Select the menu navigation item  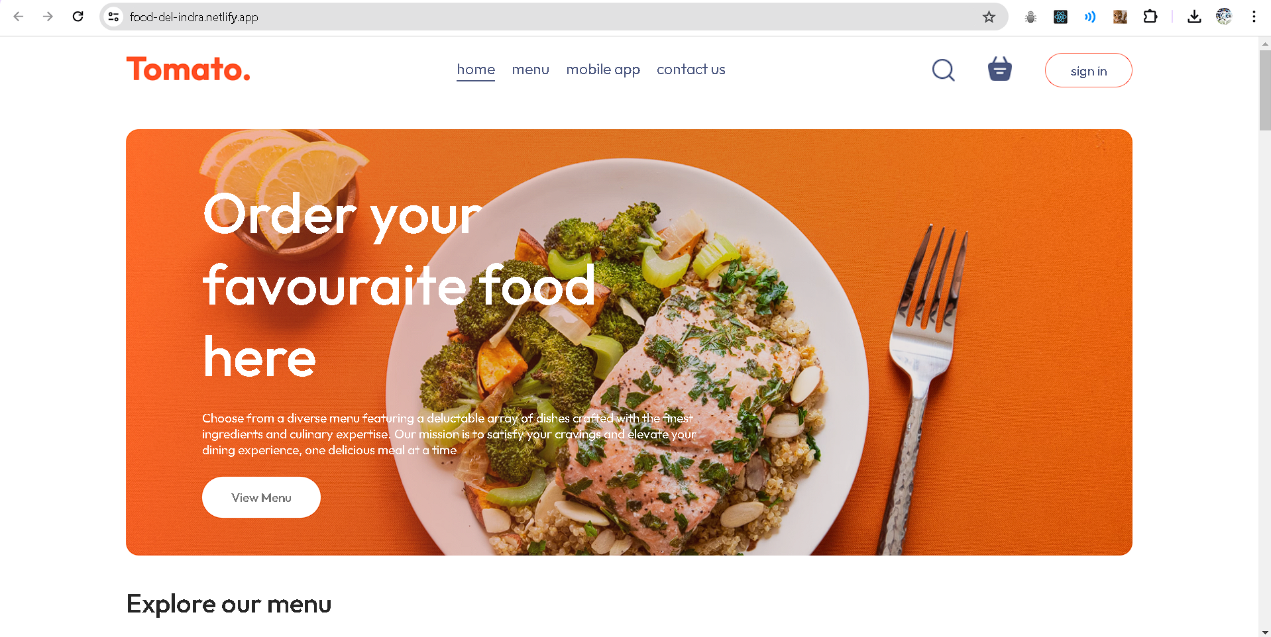click(x=530, y=70)
